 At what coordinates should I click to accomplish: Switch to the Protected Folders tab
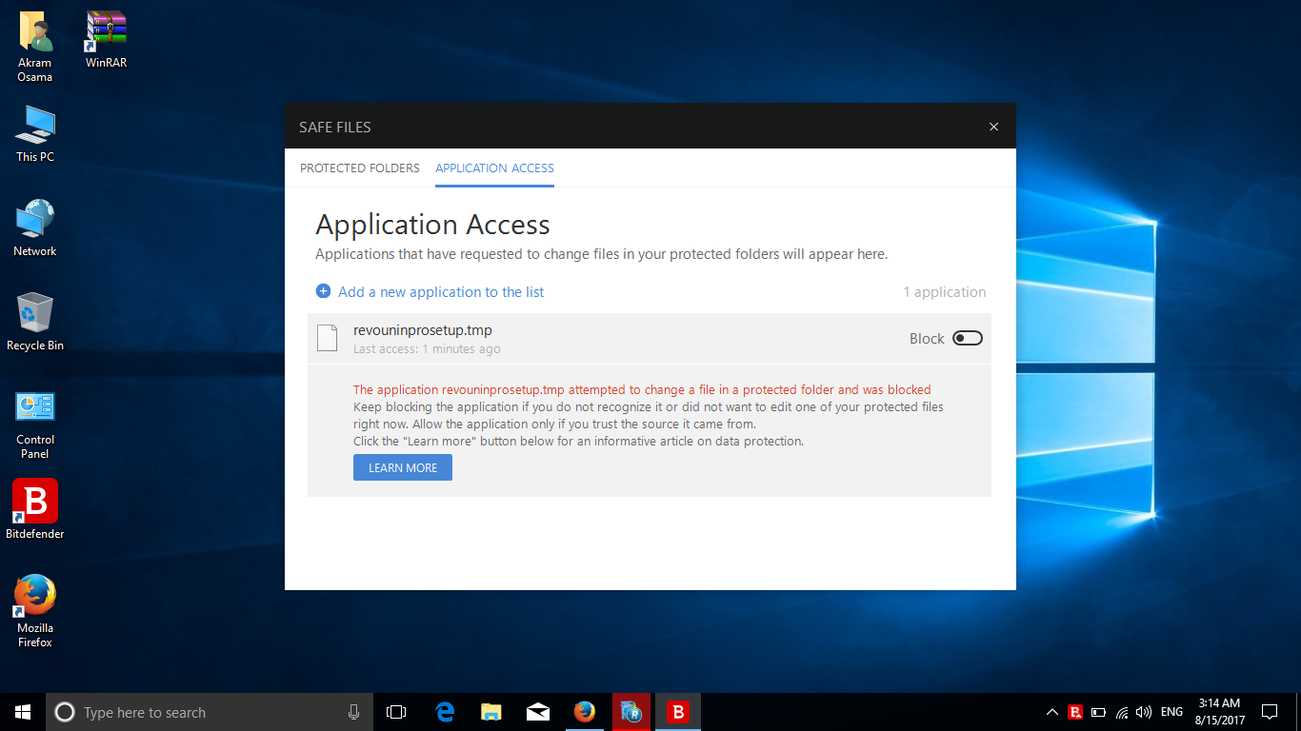360,168
